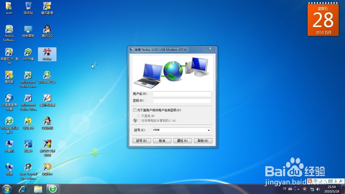The image size is (345, 194).
Task: Check 为下面用户保存用户名和密码 checkbox
Action: (135, 110)
